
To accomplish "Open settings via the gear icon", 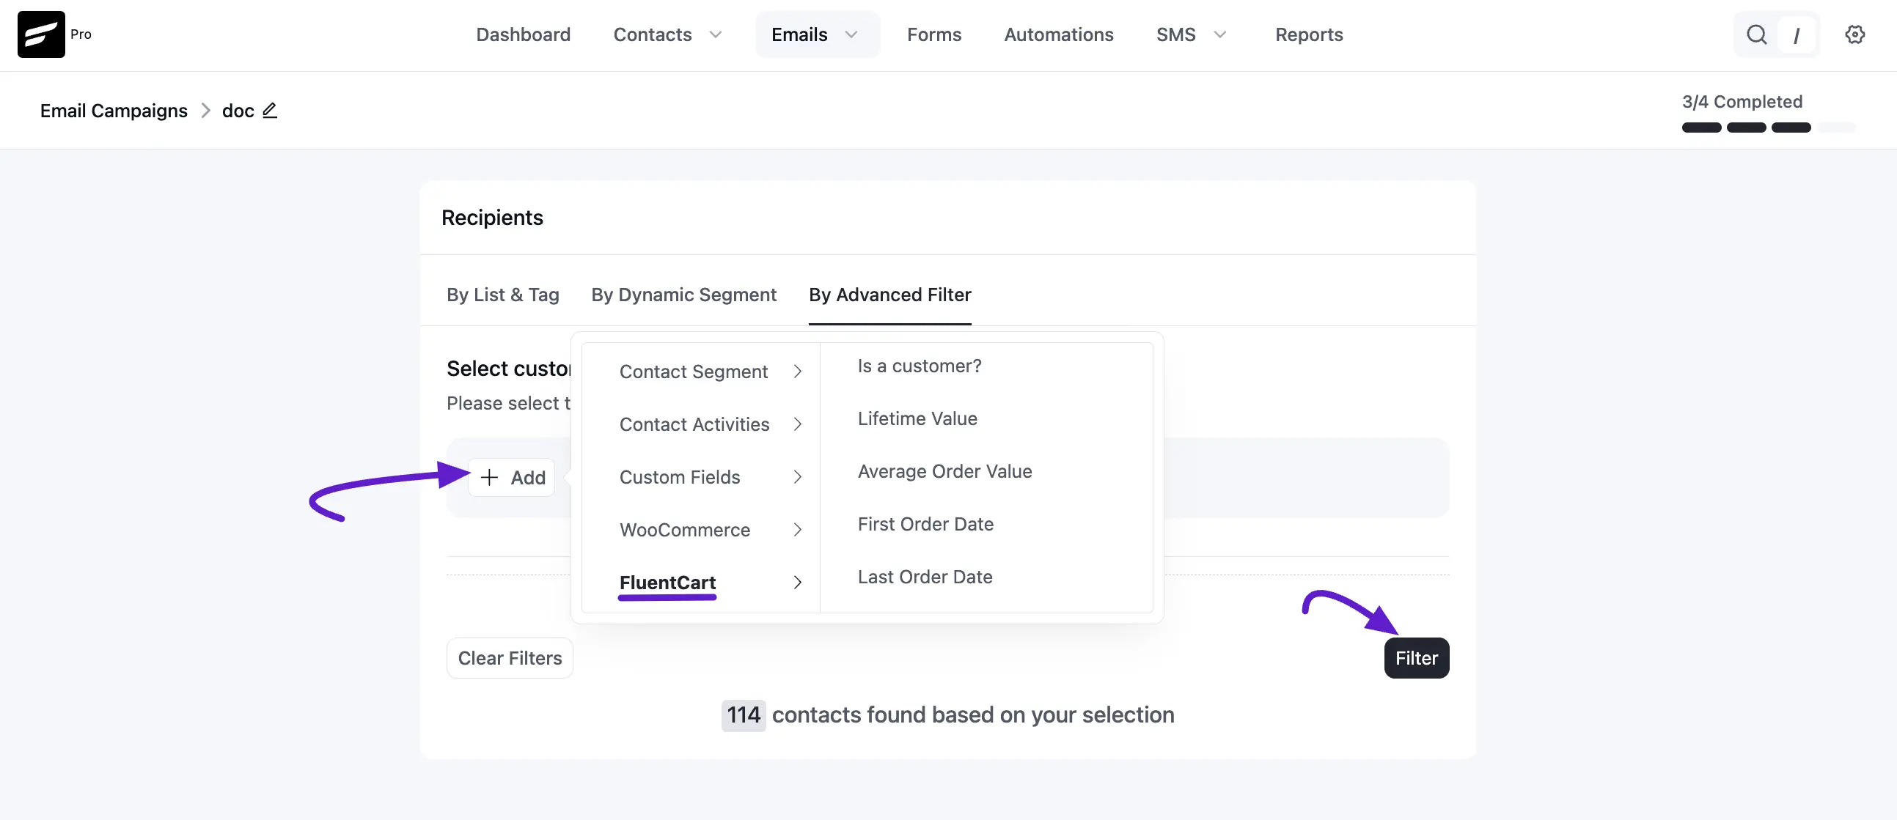I will pos(1854,34).
